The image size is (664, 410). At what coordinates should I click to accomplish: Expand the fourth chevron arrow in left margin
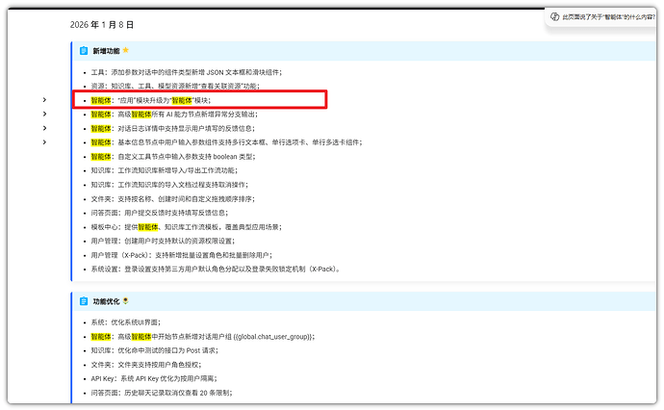coord(44,142)
